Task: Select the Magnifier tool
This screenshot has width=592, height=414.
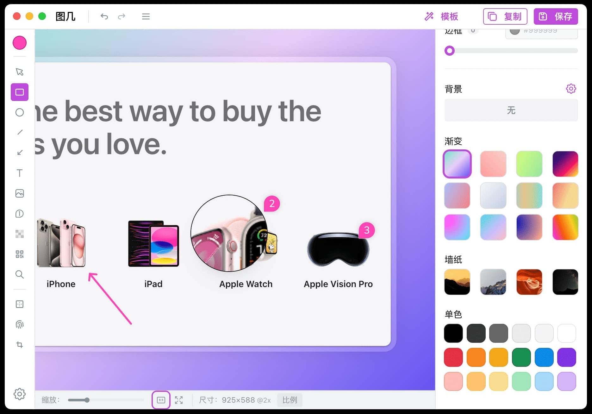Action: 20,274
